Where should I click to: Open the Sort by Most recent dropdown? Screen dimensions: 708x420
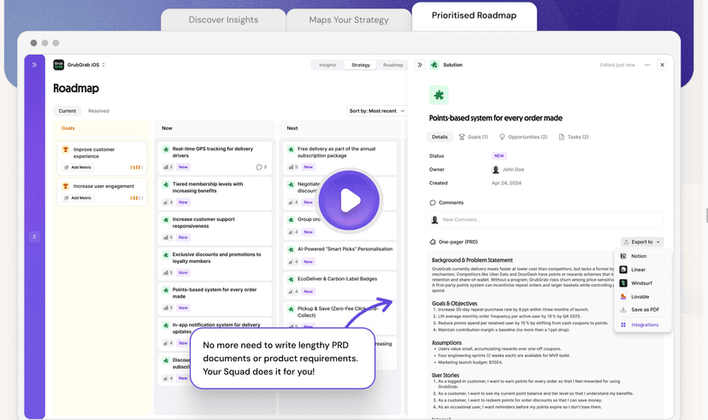tap(377, 111)
